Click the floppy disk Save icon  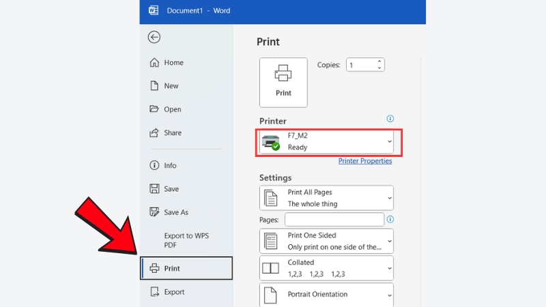click(x=154, y=189)
